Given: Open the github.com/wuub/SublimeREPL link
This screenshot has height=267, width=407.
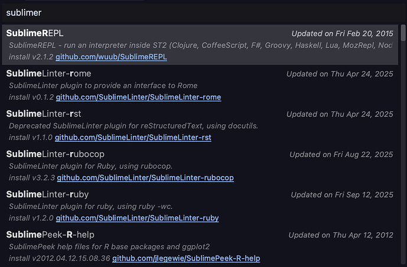Looking at the screenshot, I should point(111,57).
